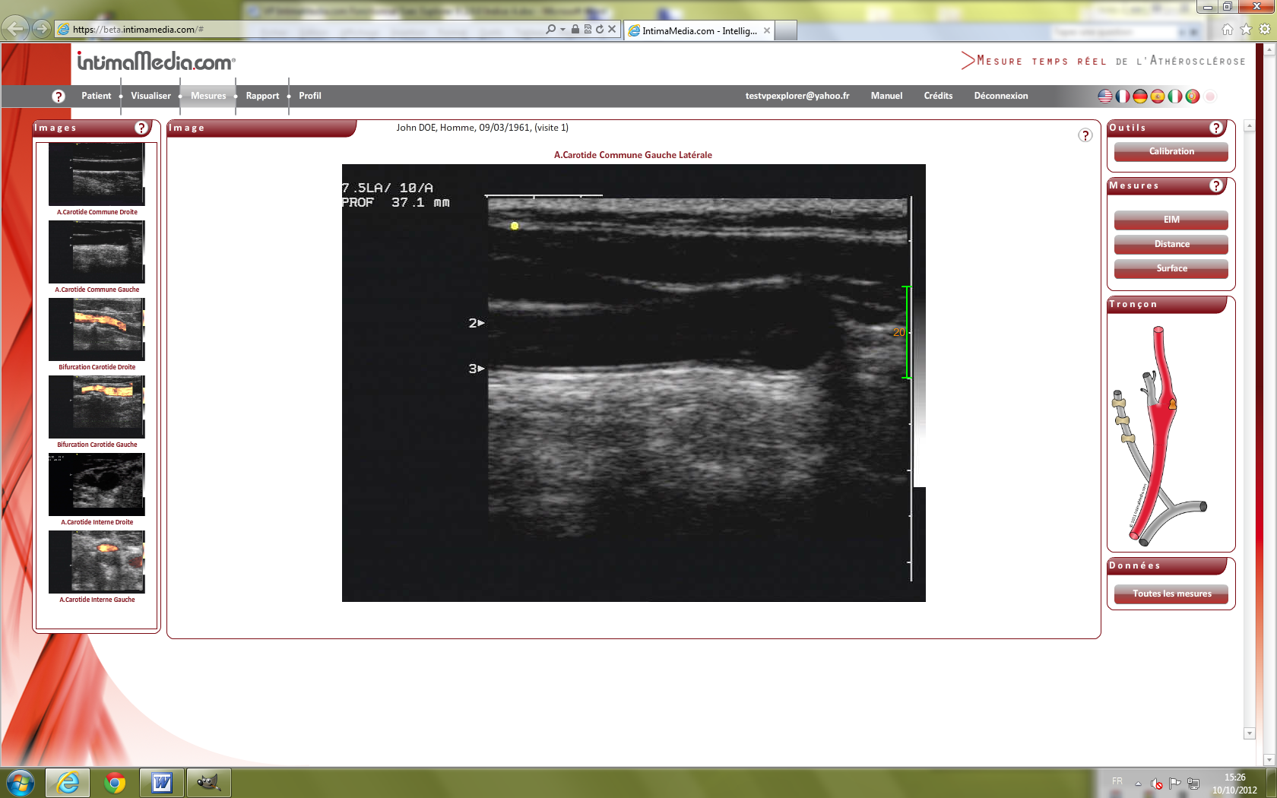
Task: Click the Déconnexion link
Action: click(x=1000, y=96)
